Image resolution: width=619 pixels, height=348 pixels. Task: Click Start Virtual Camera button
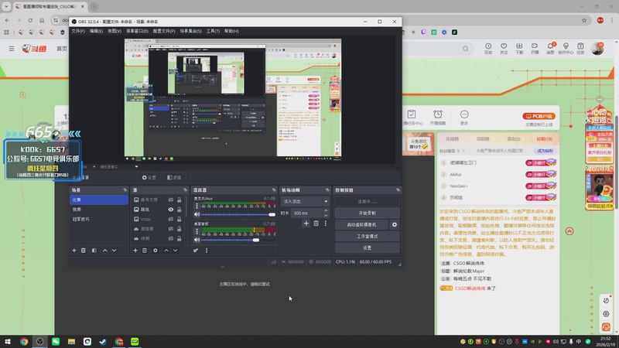(x=361, y=224)
